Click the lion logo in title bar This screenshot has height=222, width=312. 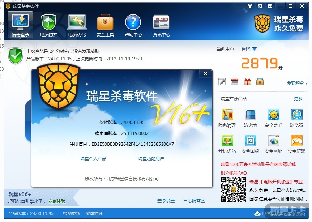(x=8, y=6)
